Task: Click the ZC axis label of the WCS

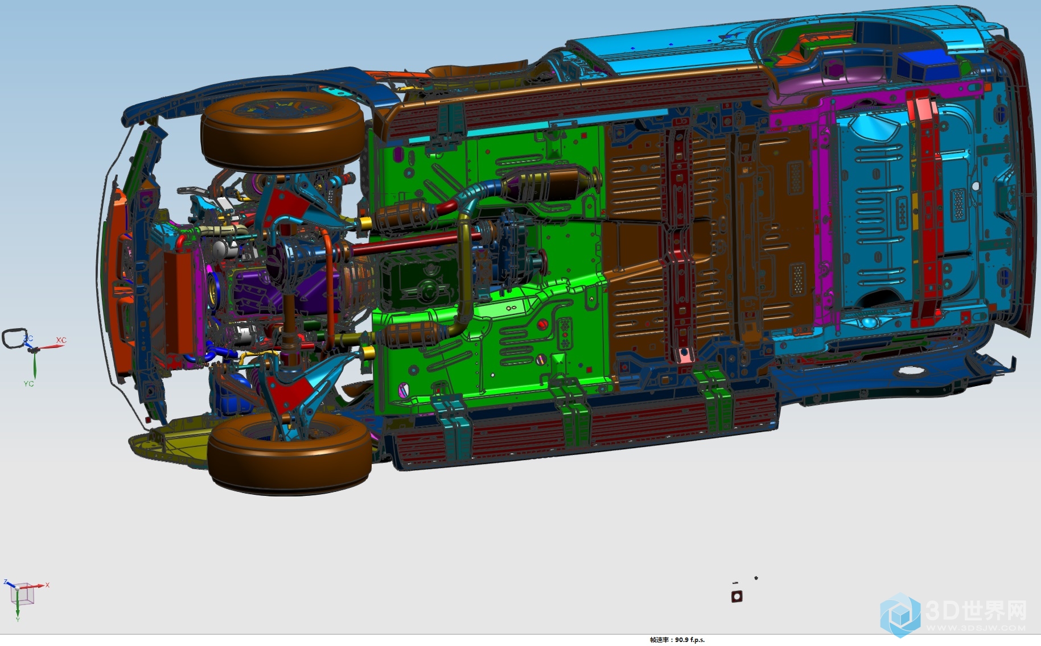Action: 28,338
